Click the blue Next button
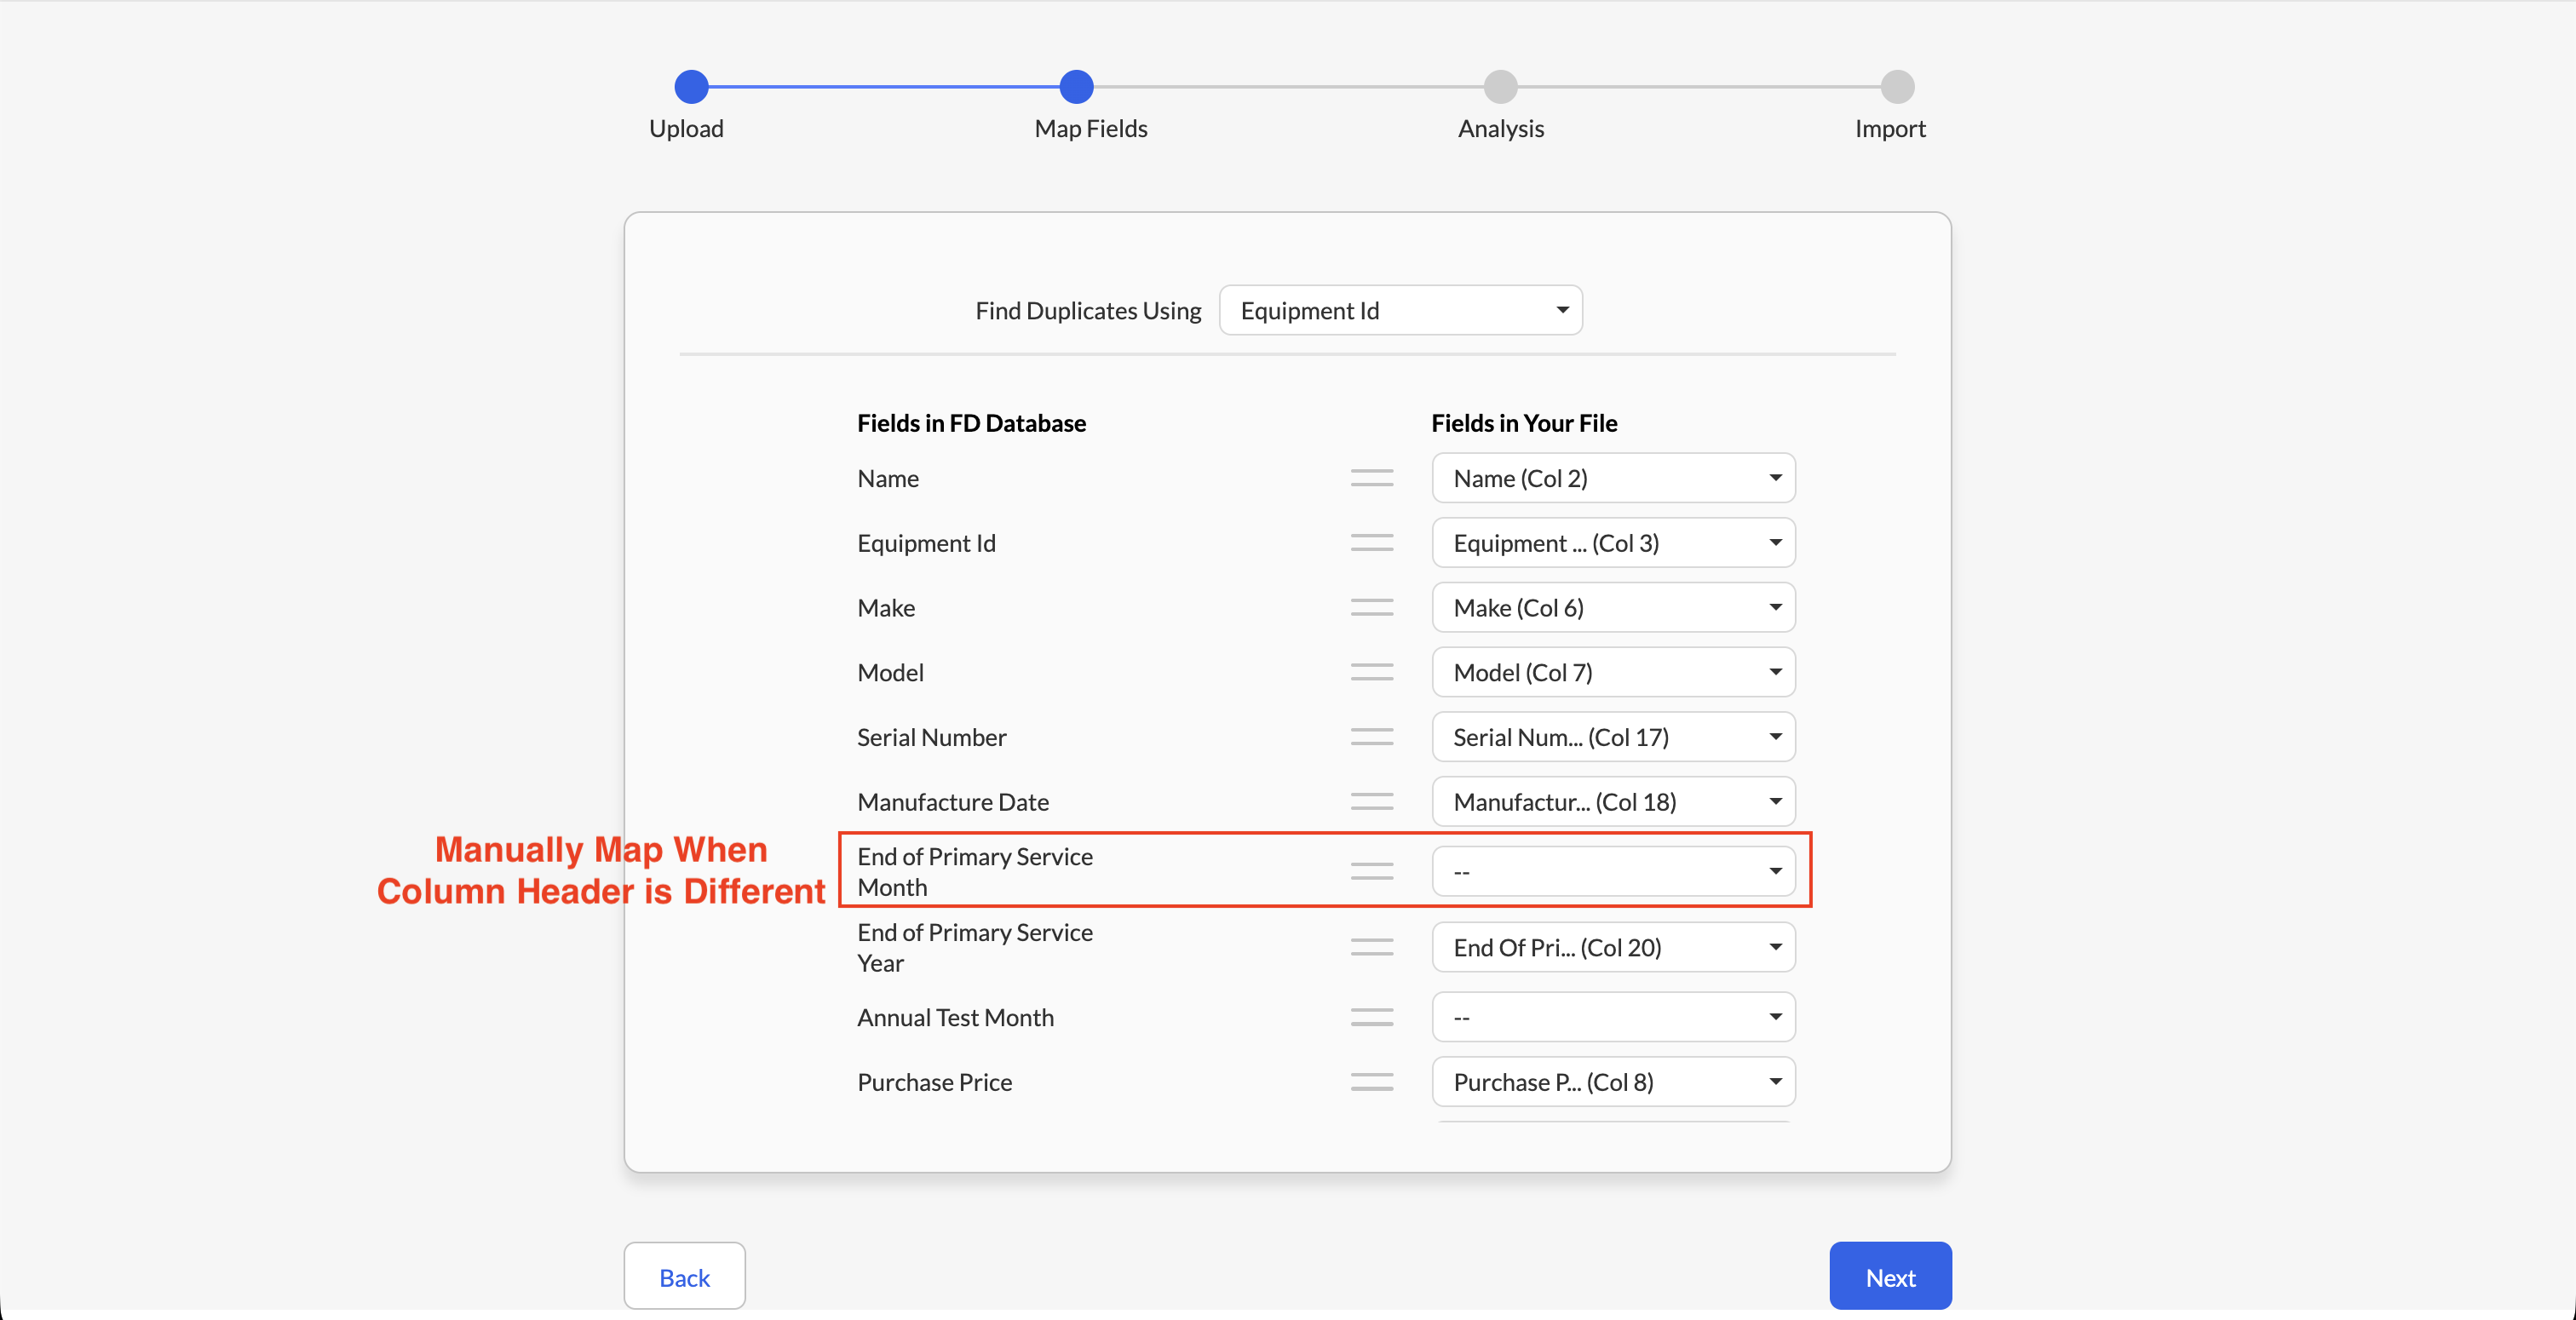 (1890, 1276)
